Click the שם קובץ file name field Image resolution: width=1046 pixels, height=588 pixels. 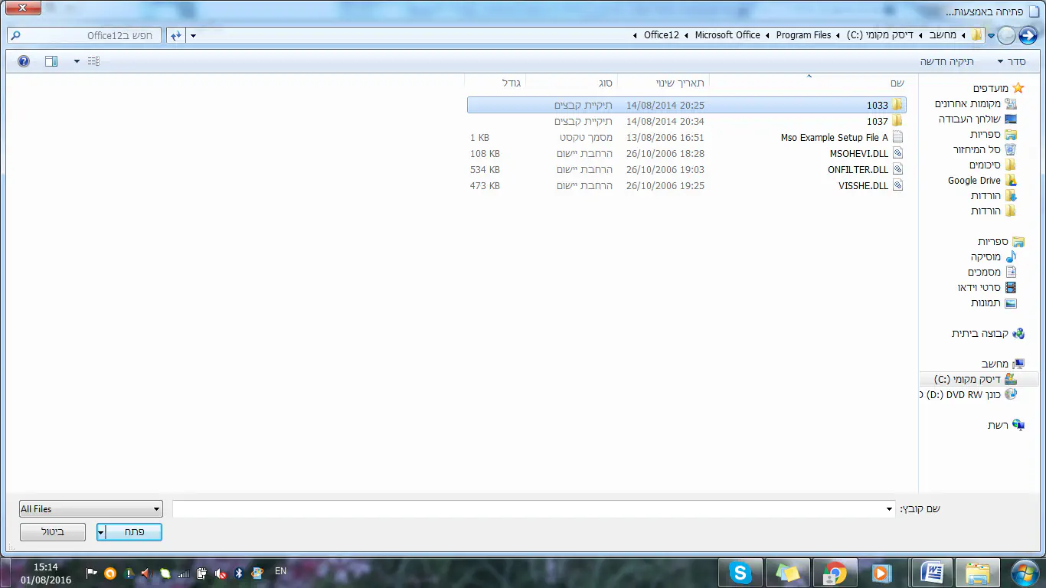point(533,509)
